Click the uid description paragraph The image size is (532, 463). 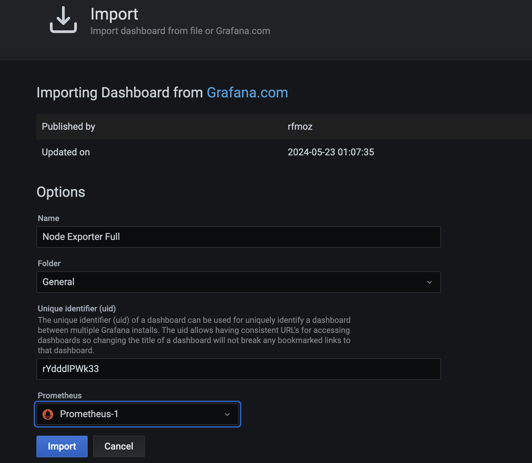(x=194, y=335)
